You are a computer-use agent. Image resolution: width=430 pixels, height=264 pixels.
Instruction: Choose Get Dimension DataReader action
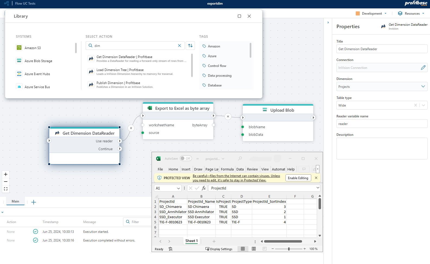point(137,59)
